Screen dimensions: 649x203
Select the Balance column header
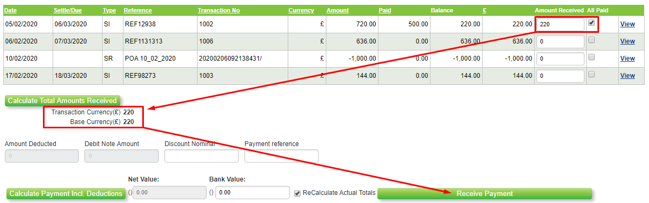coord(442,10)
